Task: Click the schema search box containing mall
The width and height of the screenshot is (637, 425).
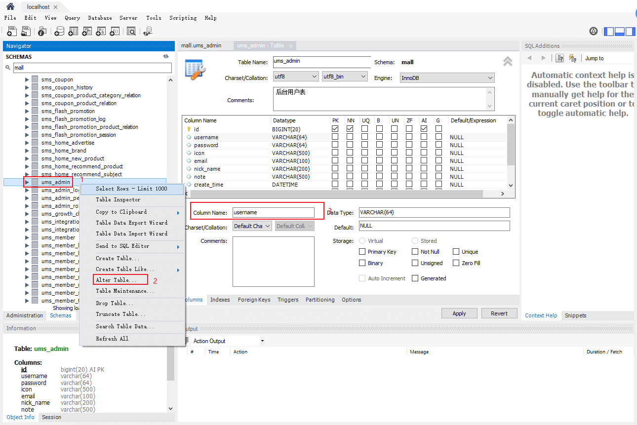Action: pyautogui.click(x=92, y=68)
